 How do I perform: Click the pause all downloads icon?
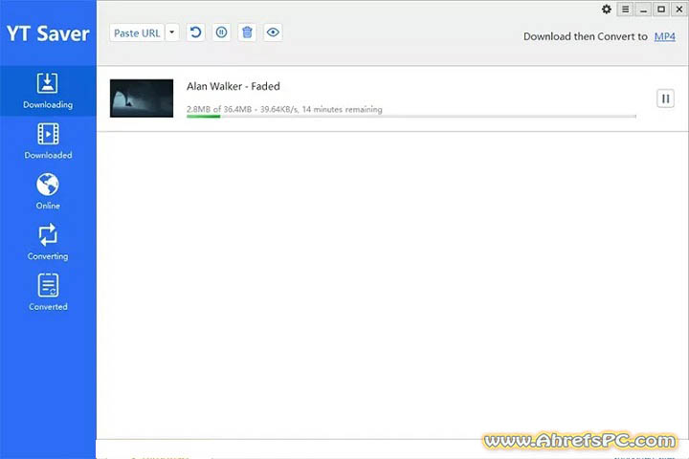click(x=221, y=33)
